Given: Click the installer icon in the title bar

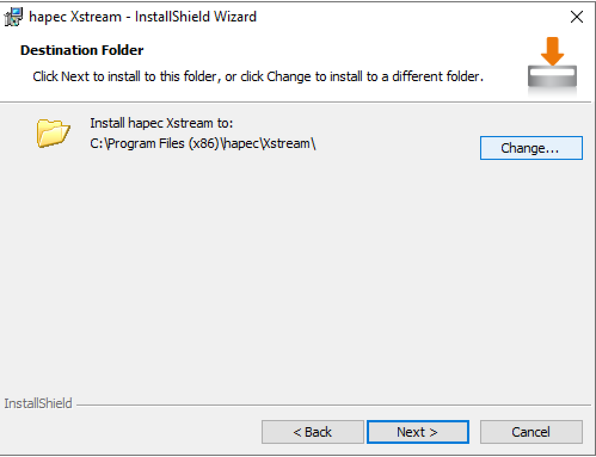Looking at the screenshot, I should (x=13, y=17).
